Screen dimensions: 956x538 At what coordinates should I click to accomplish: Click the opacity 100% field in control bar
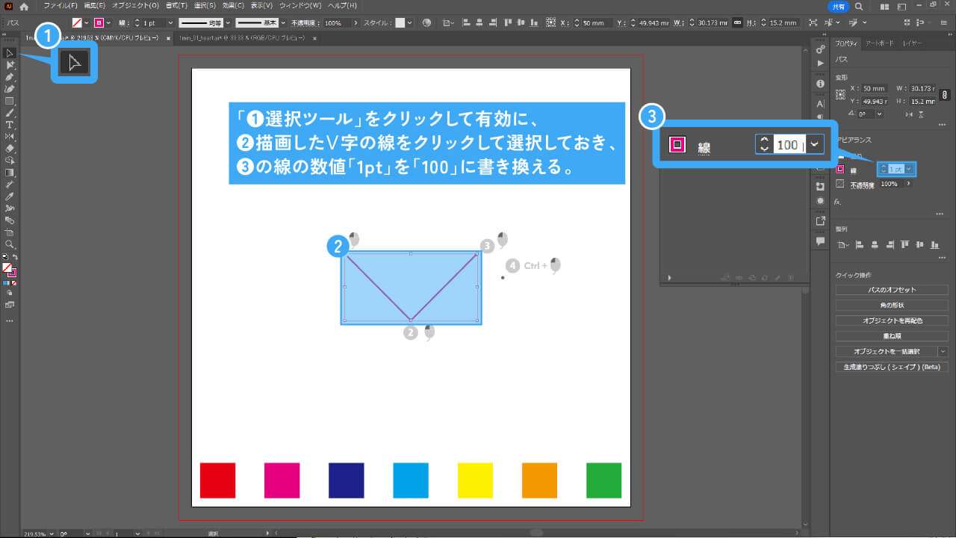click(336, 23)
